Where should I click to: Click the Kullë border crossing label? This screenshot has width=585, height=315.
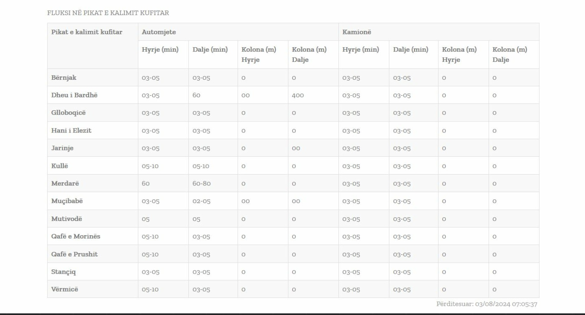click(59, 166)
